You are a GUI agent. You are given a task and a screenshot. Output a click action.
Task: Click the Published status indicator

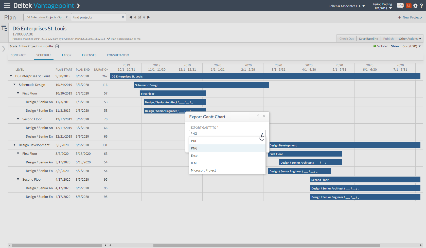(x=381, y=46)
